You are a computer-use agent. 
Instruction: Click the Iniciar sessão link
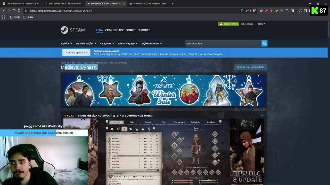point(247,24)
